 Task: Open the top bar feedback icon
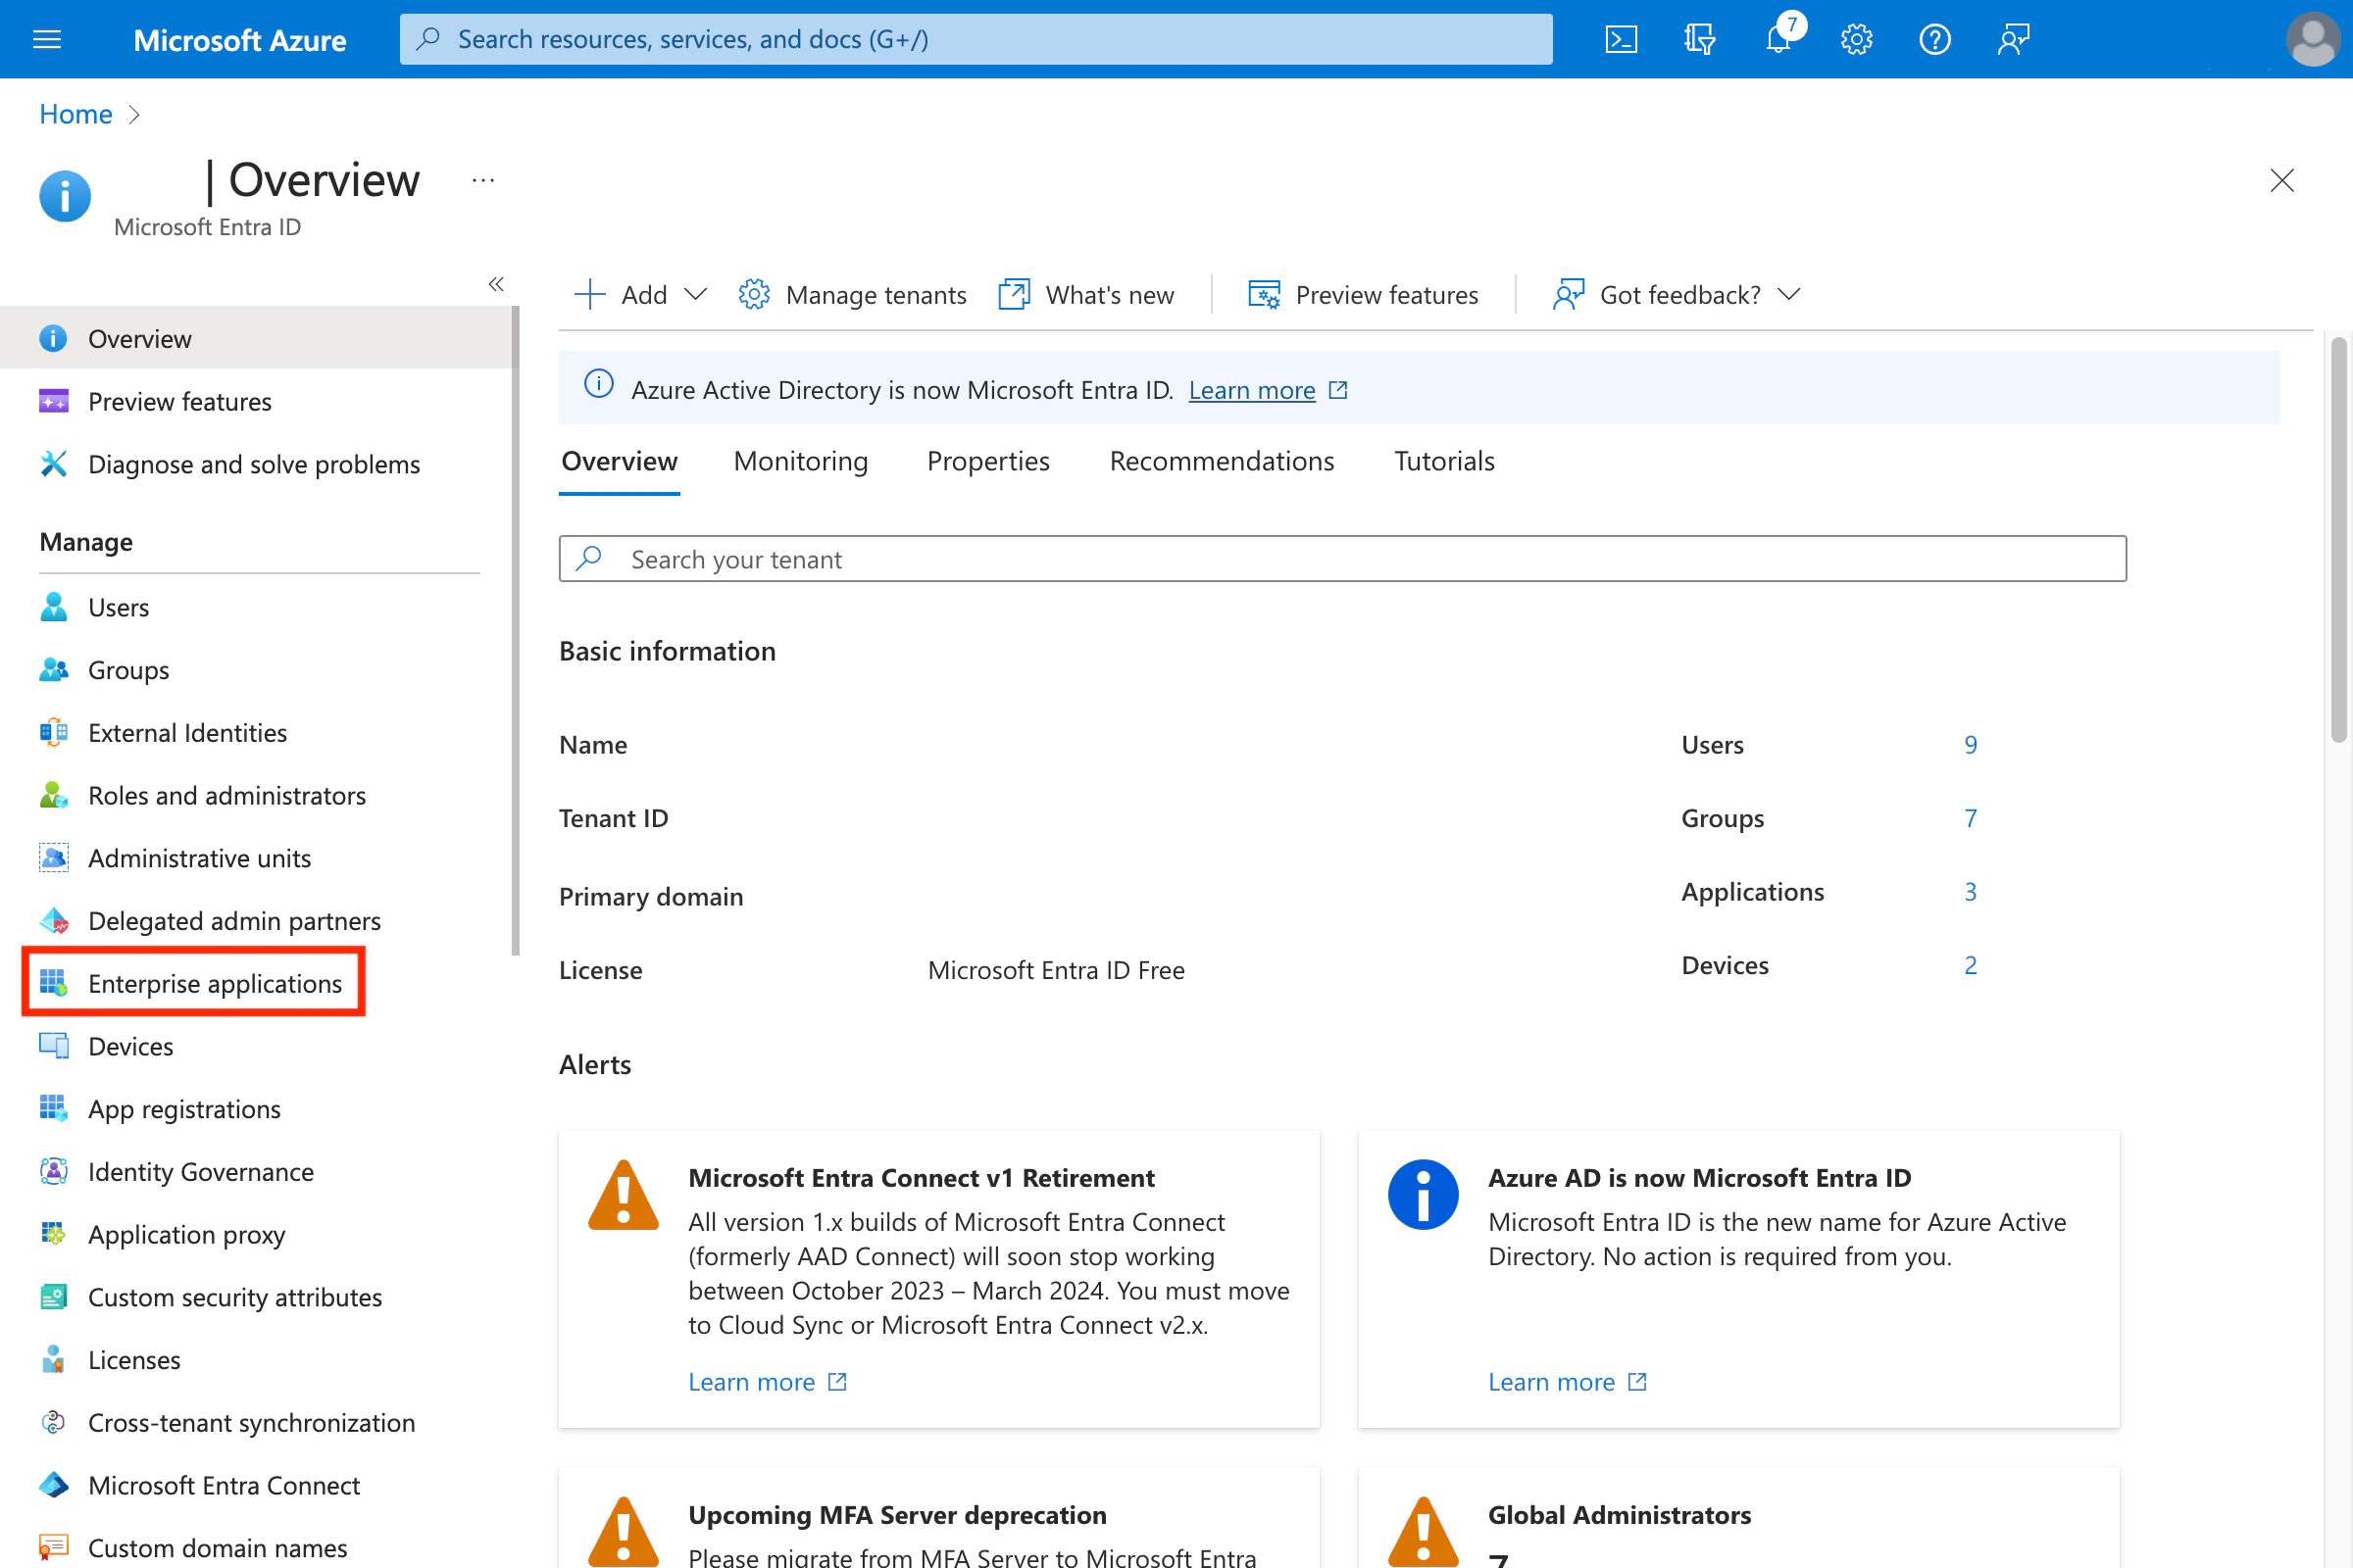(x=2013, y=39)
